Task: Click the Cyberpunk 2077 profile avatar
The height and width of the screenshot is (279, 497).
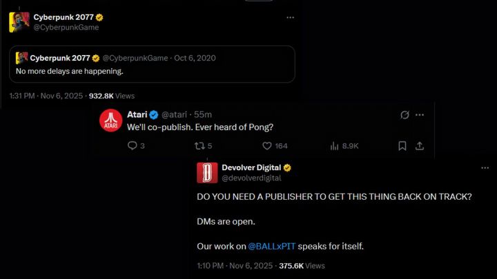Action: tap(19, 22)
